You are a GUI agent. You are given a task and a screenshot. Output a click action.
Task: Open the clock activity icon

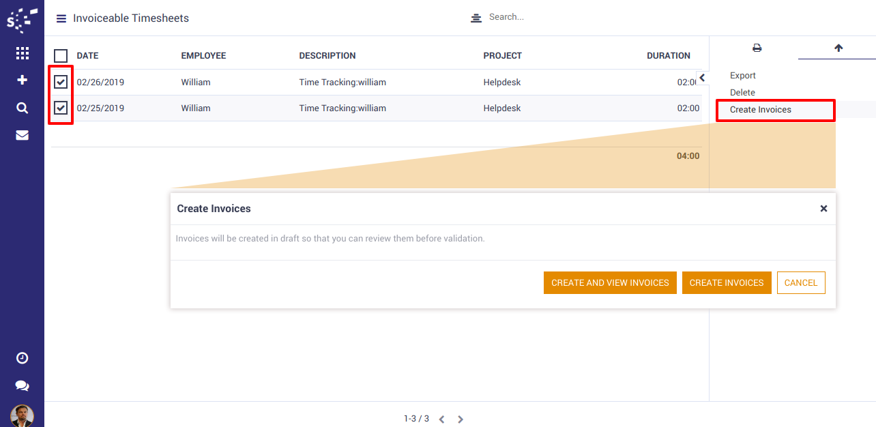[x=22, y=358]
